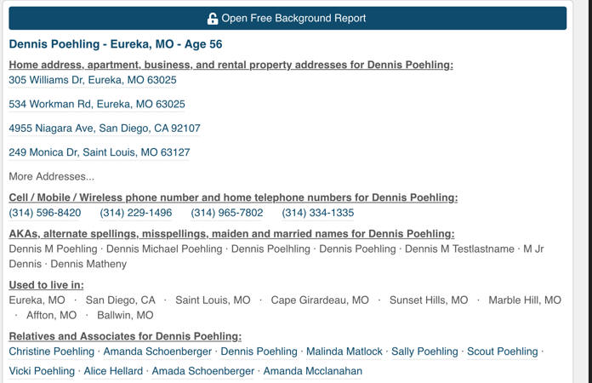592x383 pixels.
Task: View 4955 Niagara Ave San Diego address
Action: click(x=105, y=129)
